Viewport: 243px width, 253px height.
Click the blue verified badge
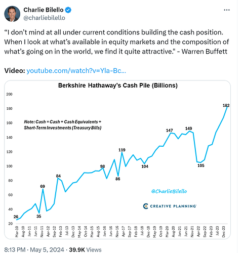point(68,10)
